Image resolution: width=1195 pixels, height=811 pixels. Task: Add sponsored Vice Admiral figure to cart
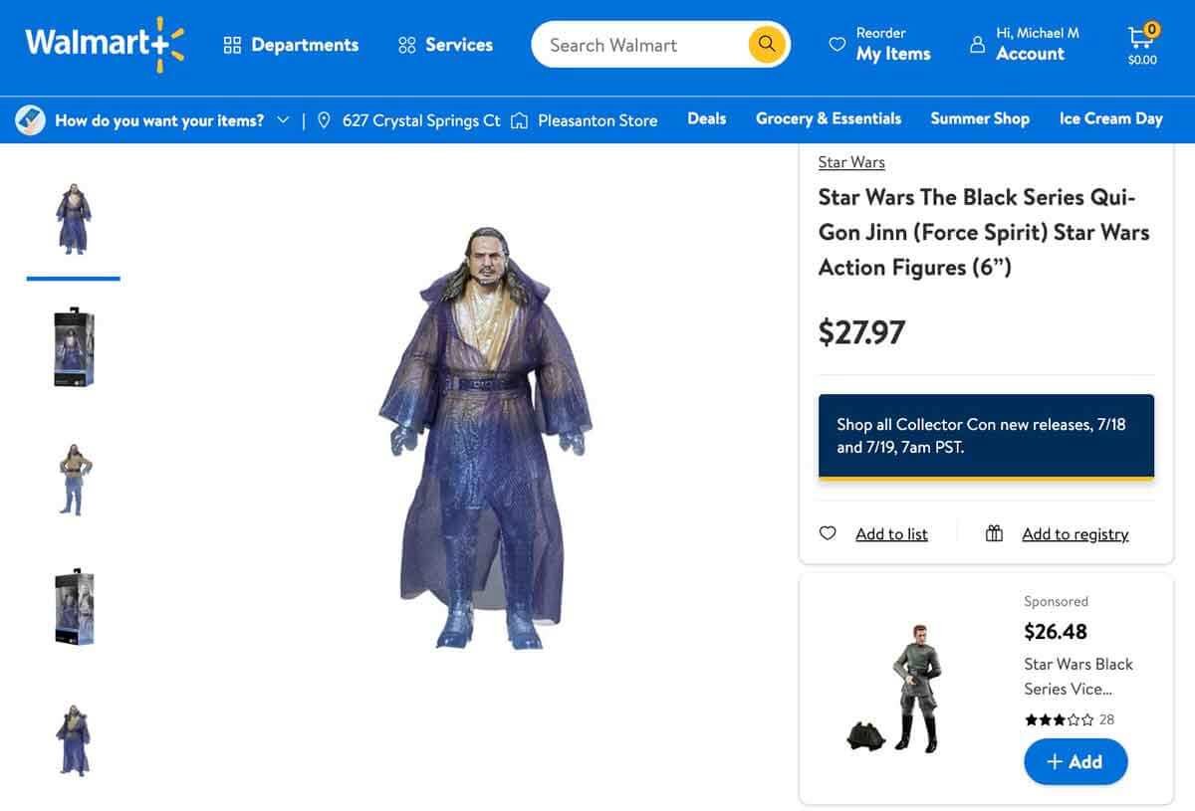[x=1075, y=761]
